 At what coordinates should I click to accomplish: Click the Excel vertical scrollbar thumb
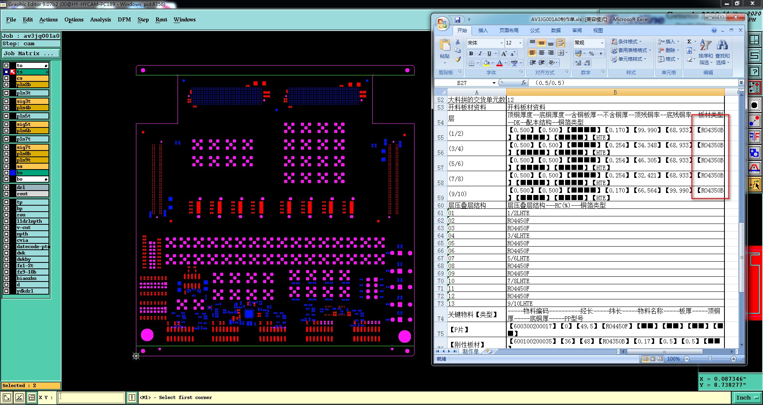(741, 258)
